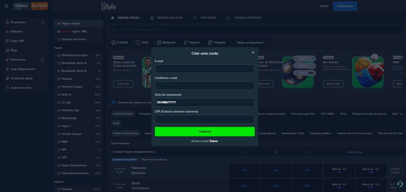Open Premier League in sidebar
Viewport: 406px width, 192px height.
79,87
